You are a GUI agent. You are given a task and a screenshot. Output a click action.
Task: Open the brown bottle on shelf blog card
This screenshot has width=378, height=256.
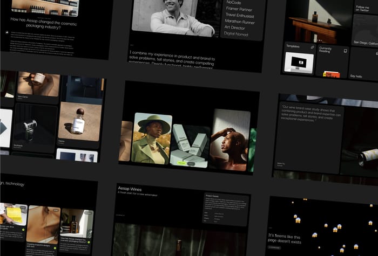[76, 231]
